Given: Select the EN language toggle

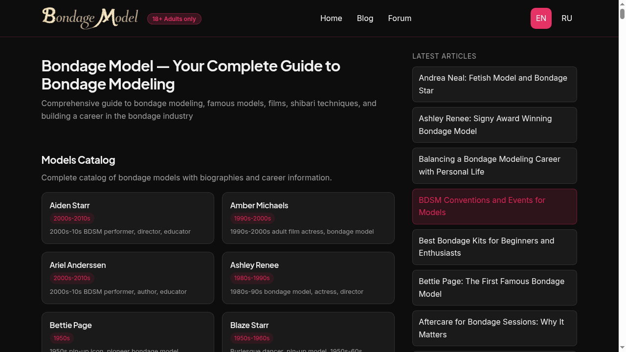Looking at the screenshot, I should coord(541,18).
